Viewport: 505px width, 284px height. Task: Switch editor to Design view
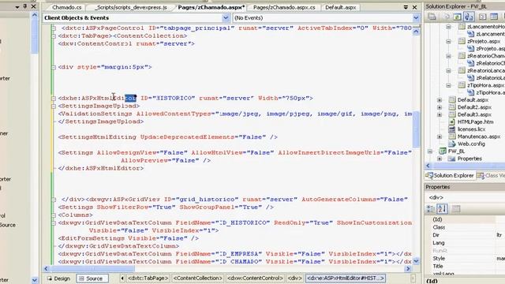click(58, 278)
